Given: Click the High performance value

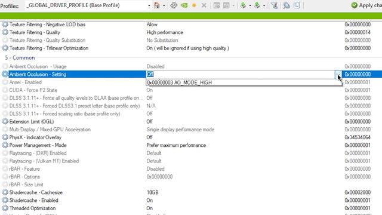Looking at the screenshot, I should [165, 32].
